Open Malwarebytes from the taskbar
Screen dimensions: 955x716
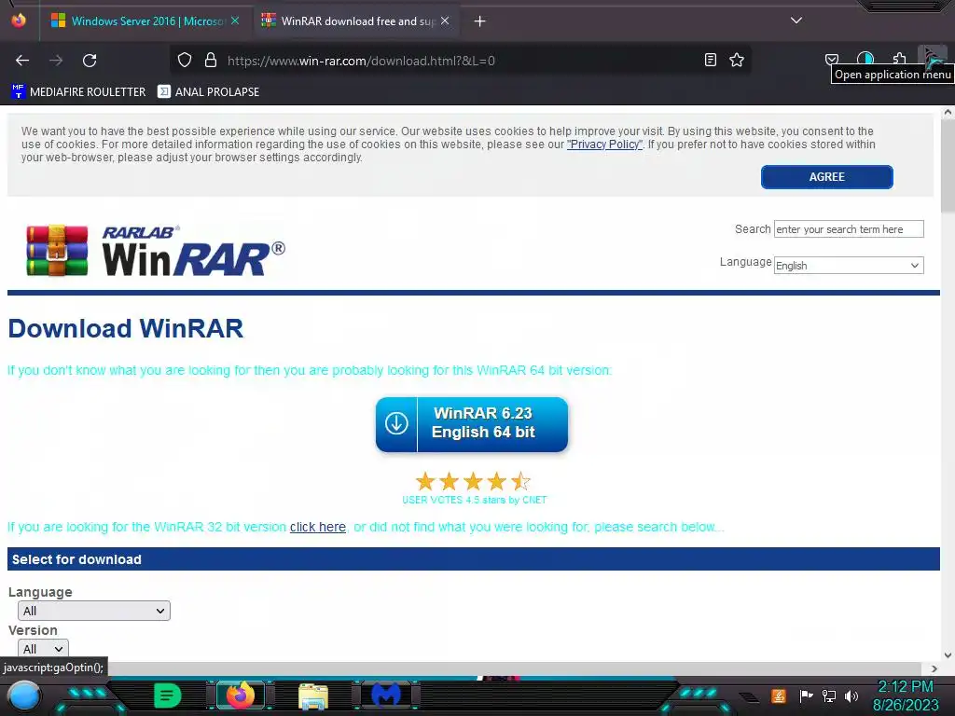coord(386,695)
